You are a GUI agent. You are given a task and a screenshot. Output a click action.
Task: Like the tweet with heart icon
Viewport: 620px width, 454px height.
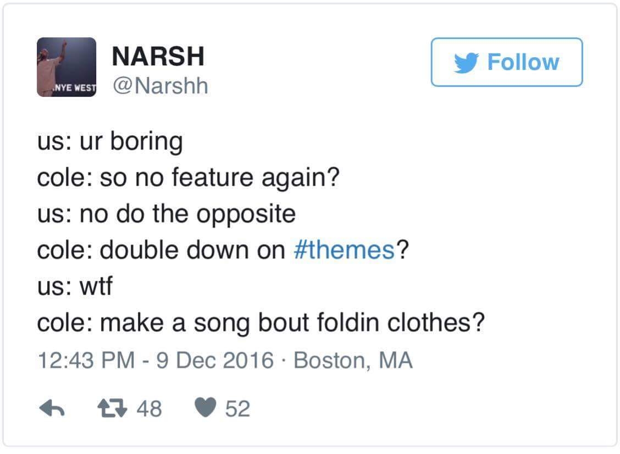point(206,407)
